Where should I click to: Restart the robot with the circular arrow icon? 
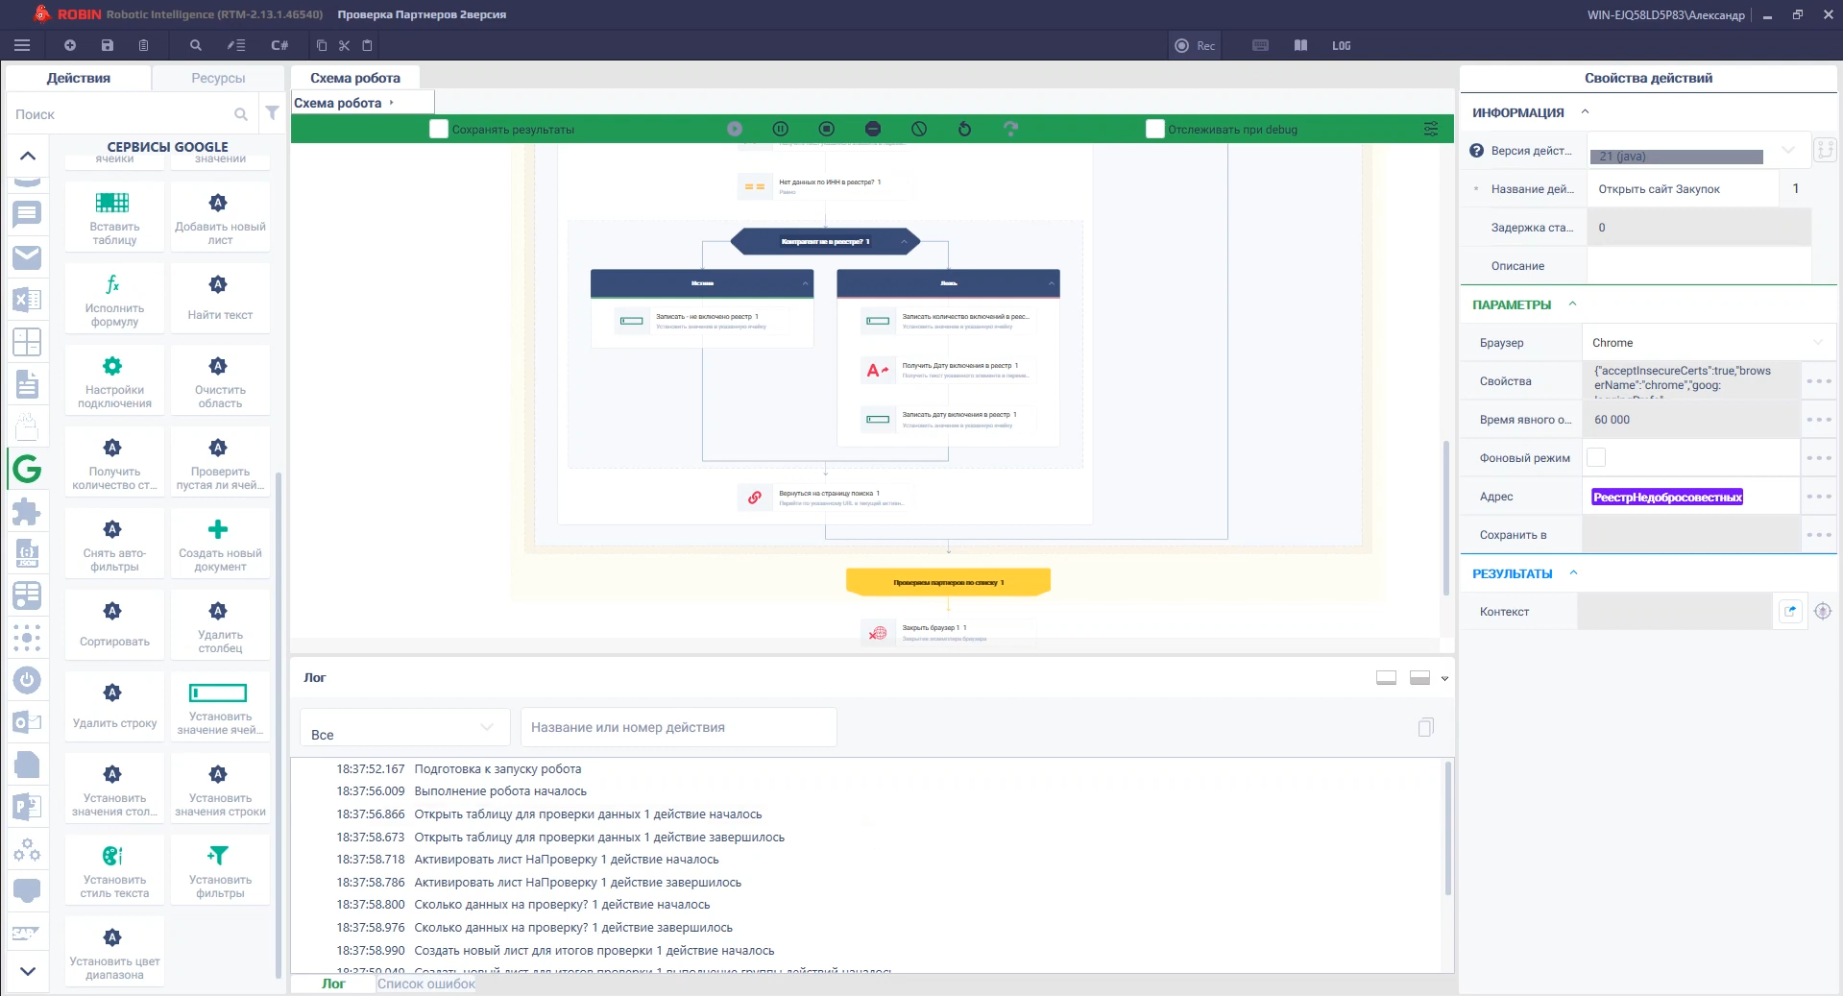click(x=965, y=129)
